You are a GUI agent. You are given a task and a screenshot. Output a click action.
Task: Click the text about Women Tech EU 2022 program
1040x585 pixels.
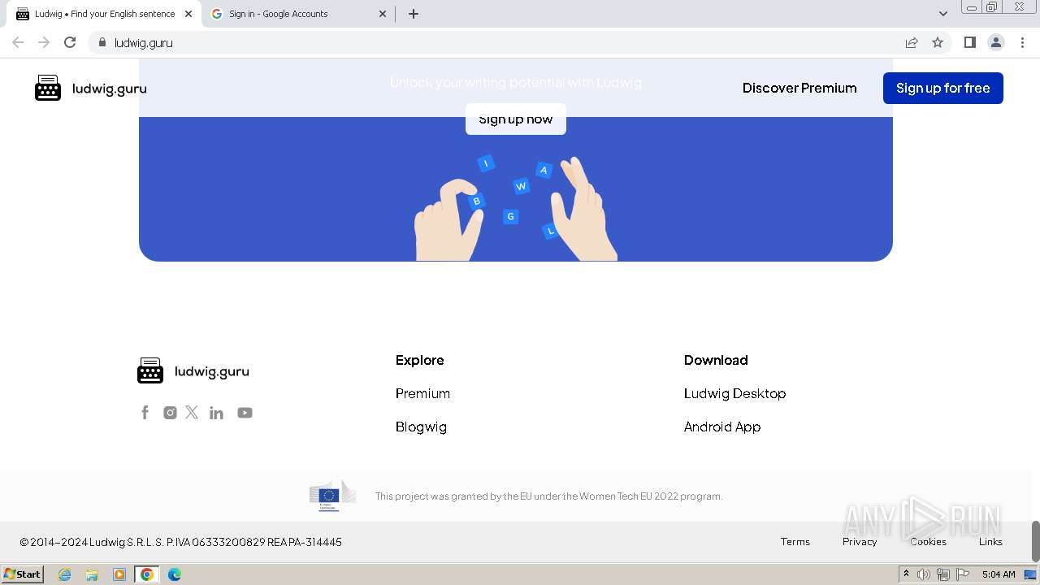click(x=549, y=496)
